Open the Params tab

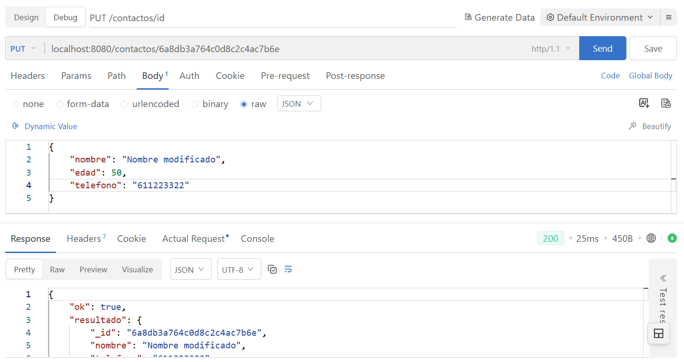pyautogui.click(x=76, y=76)
